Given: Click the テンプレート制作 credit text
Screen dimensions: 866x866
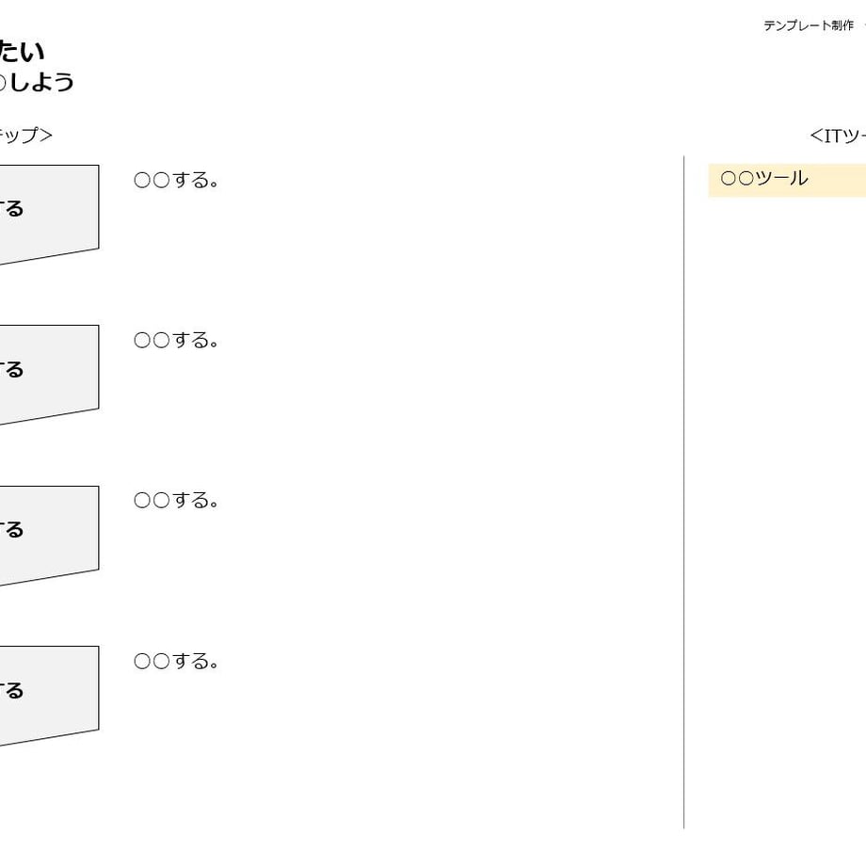Looking at the screenshot, I should (x=808, y=25).
